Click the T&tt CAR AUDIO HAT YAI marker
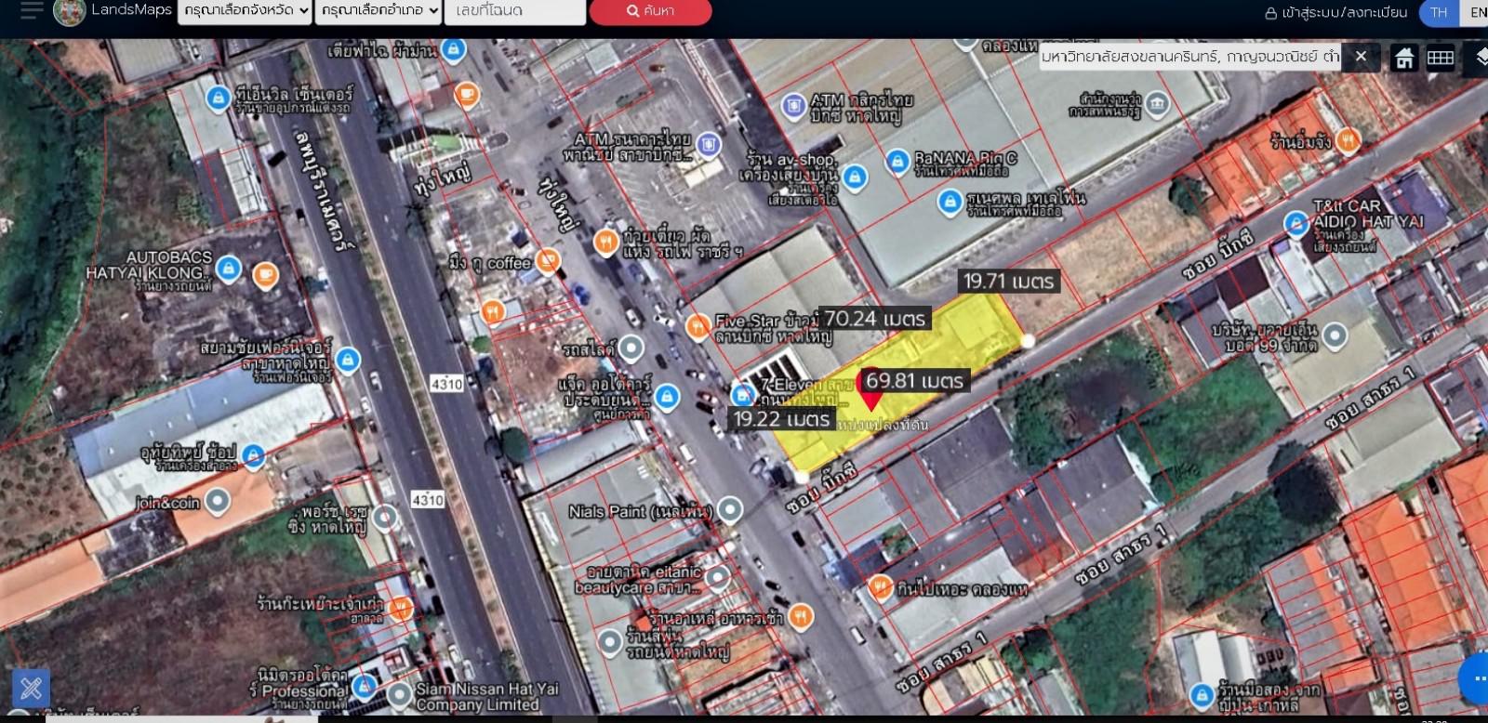Screen dimensions: 1488x723 [1296, 223]
